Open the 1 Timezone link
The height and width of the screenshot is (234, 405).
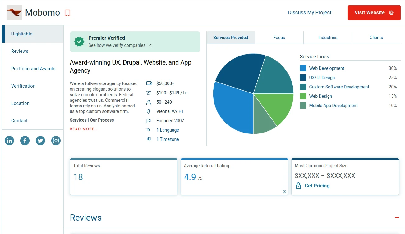coord(168,139)
